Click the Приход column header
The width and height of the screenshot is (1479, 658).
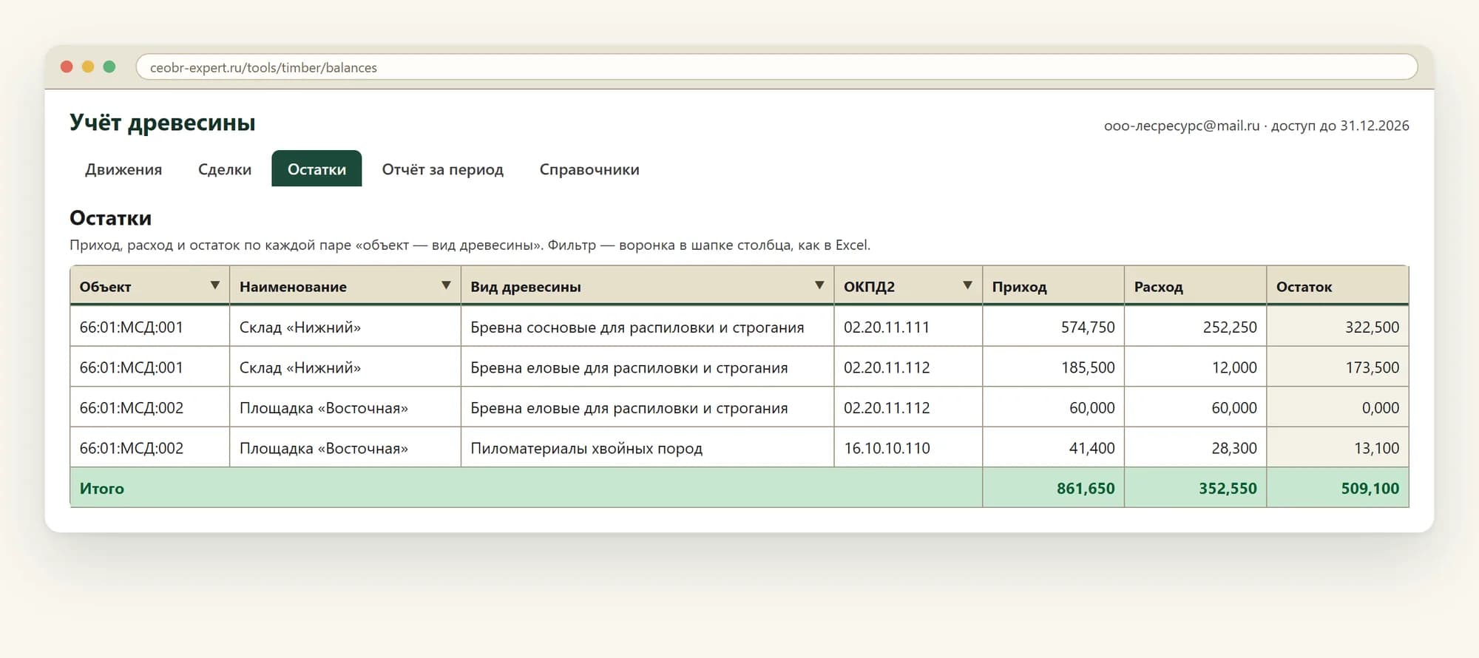point(1053,286)
